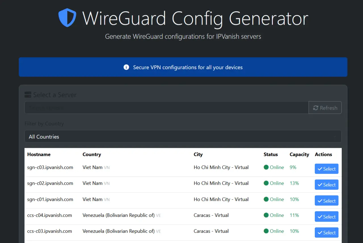
Task: Click Venezuela country in ccs-c03 row
Action: pyautogui.click(x=119, y=231)
